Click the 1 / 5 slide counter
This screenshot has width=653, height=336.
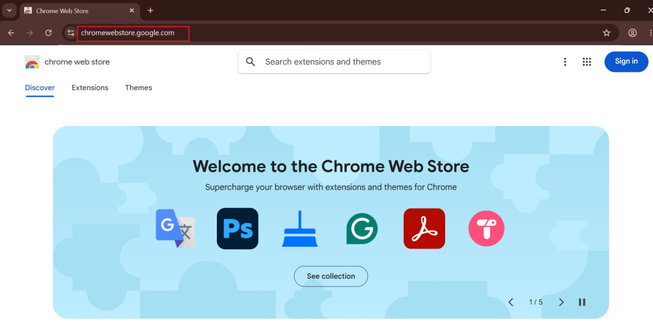click(x=536, y=302)
